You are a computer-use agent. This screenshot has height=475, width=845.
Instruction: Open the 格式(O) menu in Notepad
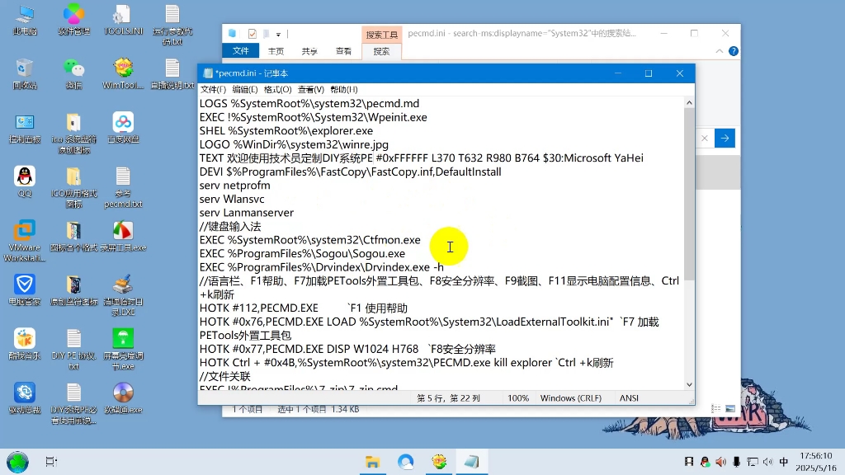click(279, 89)
